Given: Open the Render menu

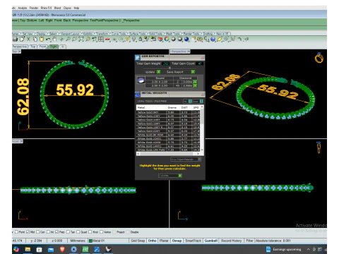Looking at the screenshot, I should tap(34, 8).
